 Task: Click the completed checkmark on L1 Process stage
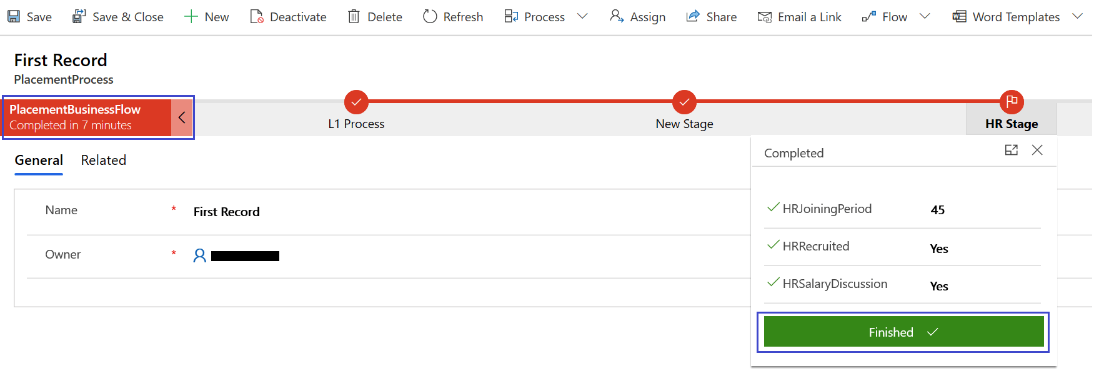click(356, 102)
